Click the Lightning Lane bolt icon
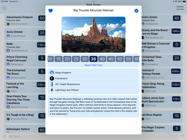This screenshot has width=187, height=140. tap(52, 90)
